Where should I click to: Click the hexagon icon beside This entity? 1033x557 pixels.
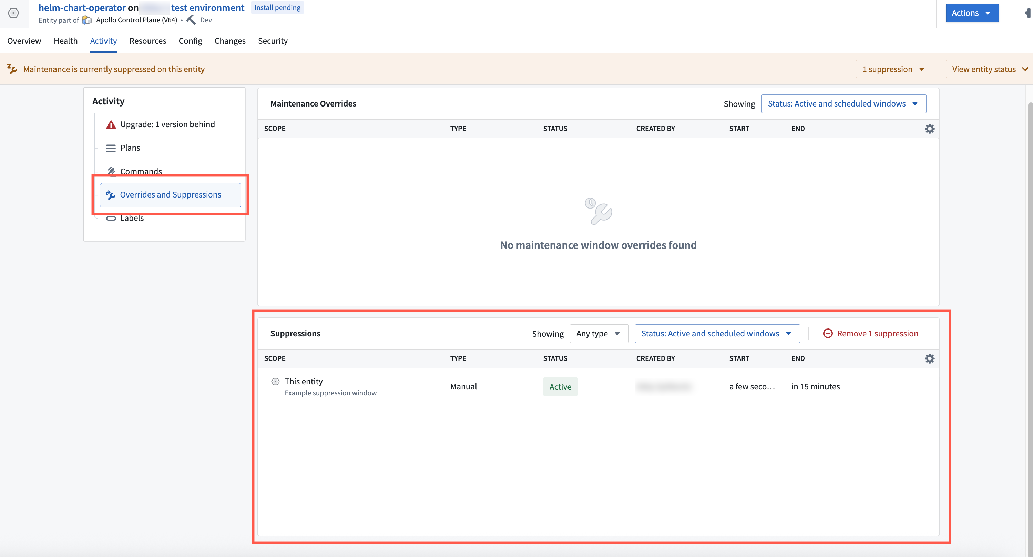coord(275,381)
